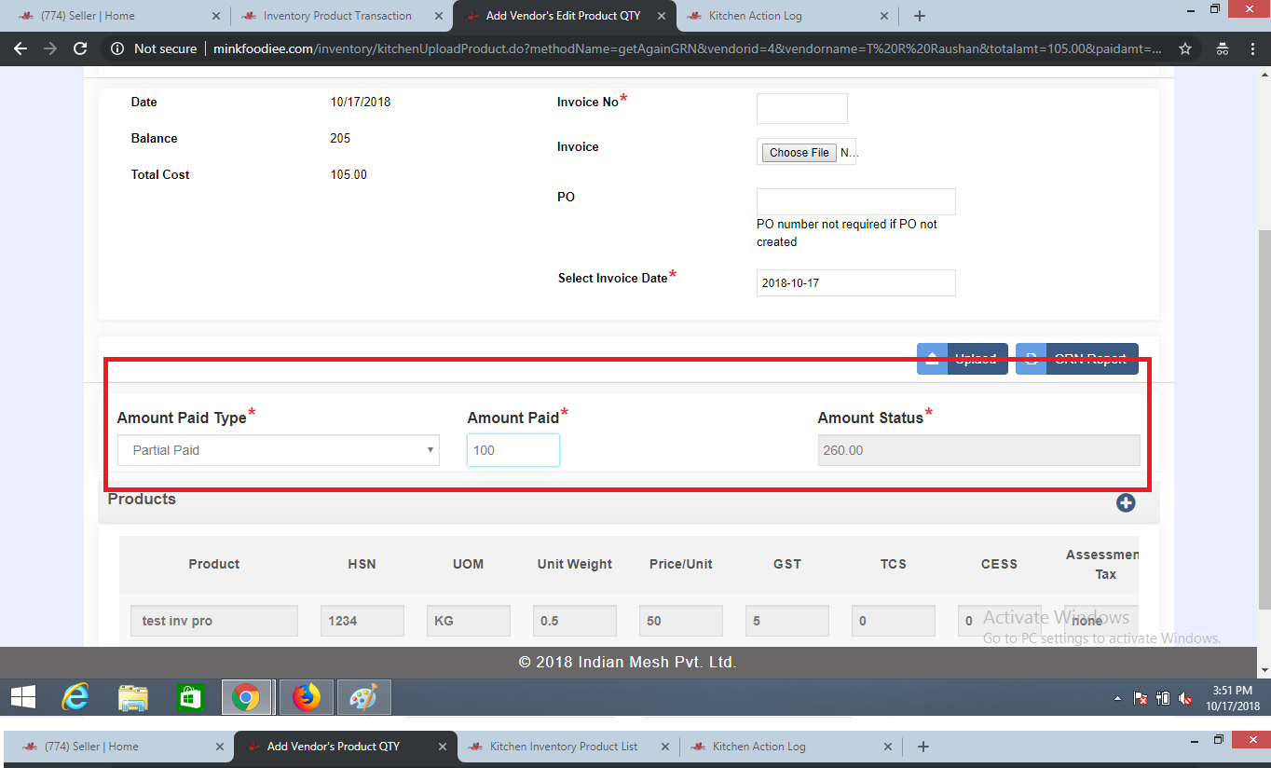Image resolution: width=1271 pixels, height=768 pixels.
Task: Click the Amount Paid field showing 100
Action: [512, 450]
